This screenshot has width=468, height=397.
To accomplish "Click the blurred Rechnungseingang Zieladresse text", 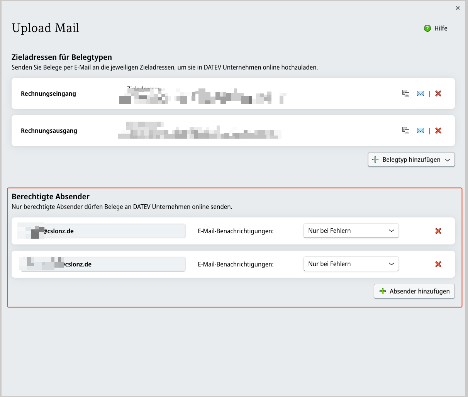I will click(x=202, y=97).
